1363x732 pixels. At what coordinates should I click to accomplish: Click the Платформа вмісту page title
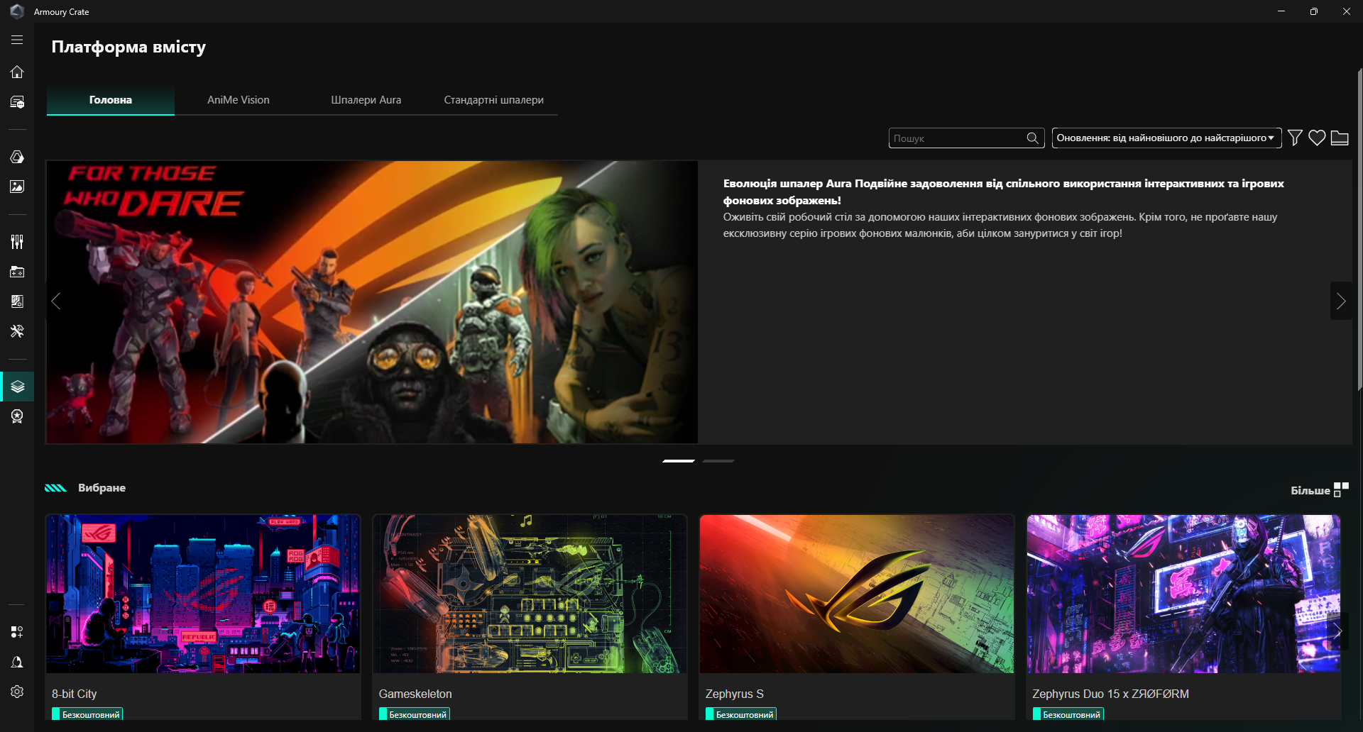pos(128,47)
